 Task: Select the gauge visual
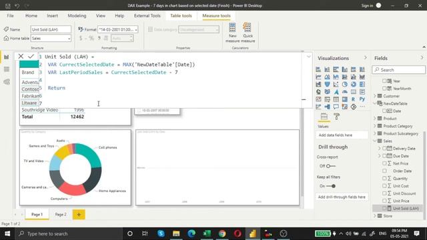click(345, 92)
